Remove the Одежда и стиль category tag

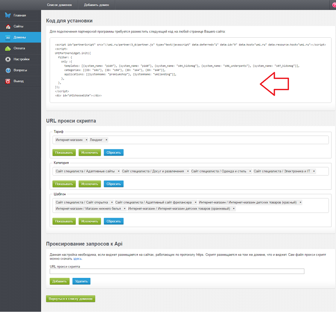coord(250,171)
